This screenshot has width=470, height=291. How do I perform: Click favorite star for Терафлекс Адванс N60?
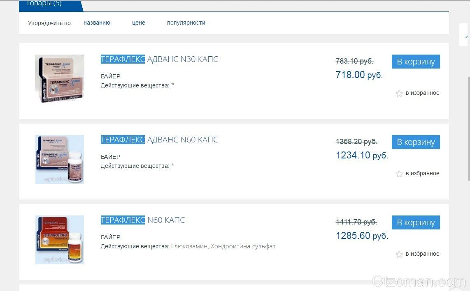tap(399, 174)
